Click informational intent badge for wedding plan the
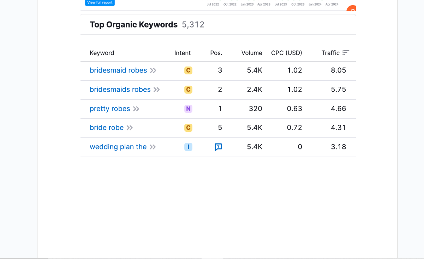 [x=189, y=147]
